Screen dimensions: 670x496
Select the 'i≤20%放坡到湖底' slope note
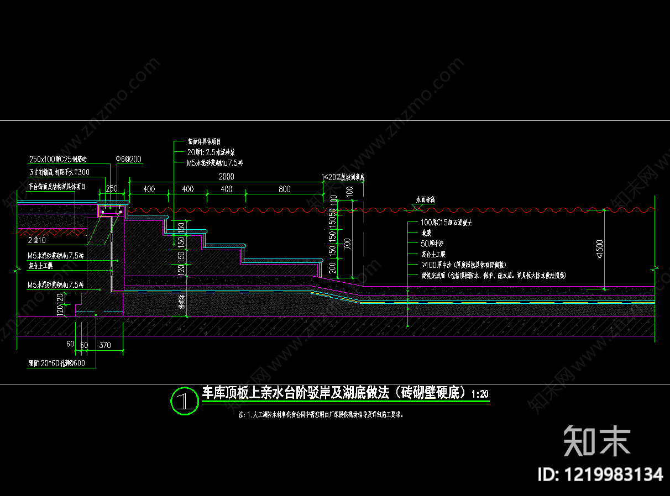[x=343, y=177]
